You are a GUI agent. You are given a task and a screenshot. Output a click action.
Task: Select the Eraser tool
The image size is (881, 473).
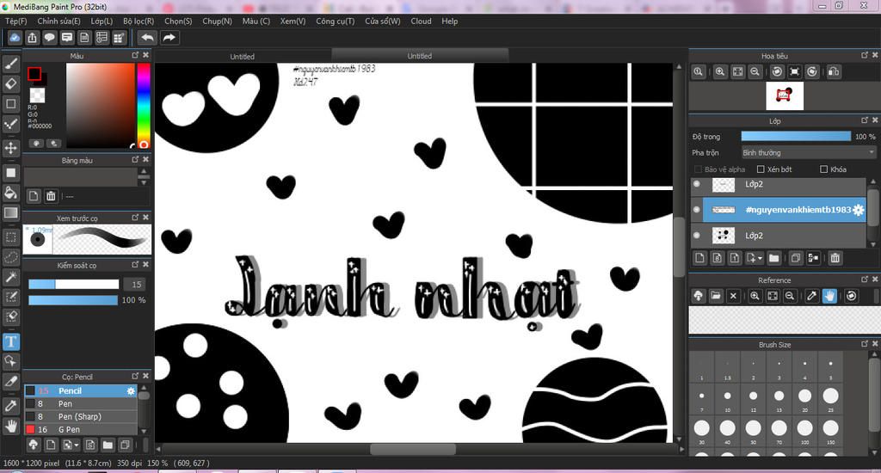point(10,83)
